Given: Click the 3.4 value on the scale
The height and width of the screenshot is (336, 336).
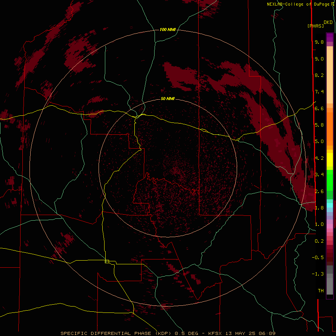Looking at the screenshot, I should tap(319, 175).
